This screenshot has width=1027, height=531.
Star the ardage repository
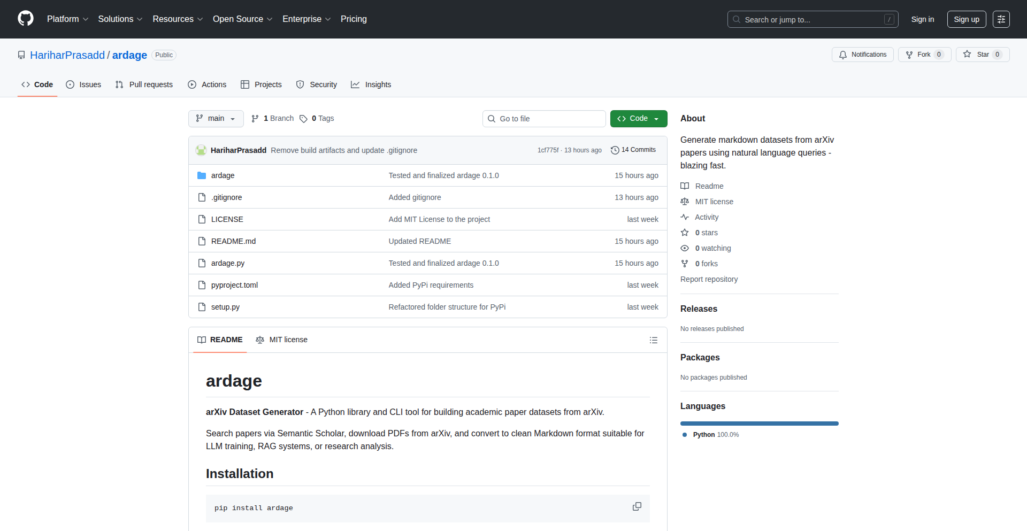[x=982, y=54]
